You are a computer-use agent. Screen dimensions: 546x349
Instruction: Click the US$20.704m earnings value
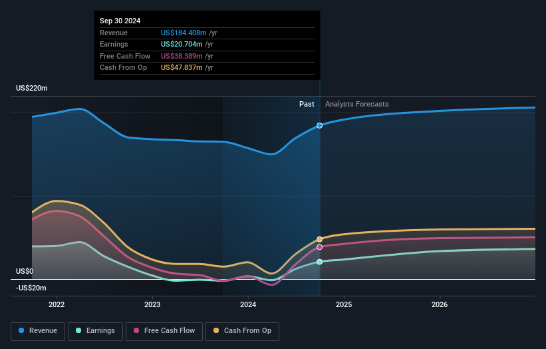point(182,44)
